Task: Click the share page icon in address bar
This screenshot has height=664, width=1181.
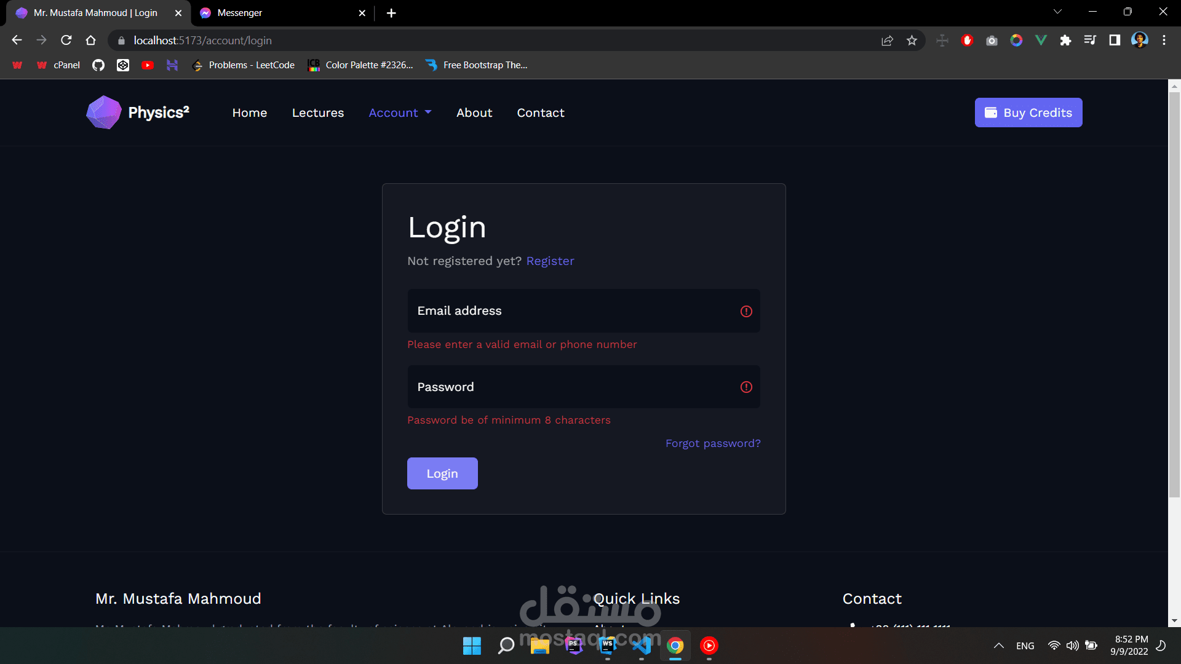Action: [x=887, y=41]
